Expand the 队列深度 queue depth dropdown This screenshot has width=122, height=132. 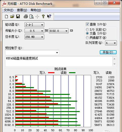pyautogui.click(x=111, y=43)
